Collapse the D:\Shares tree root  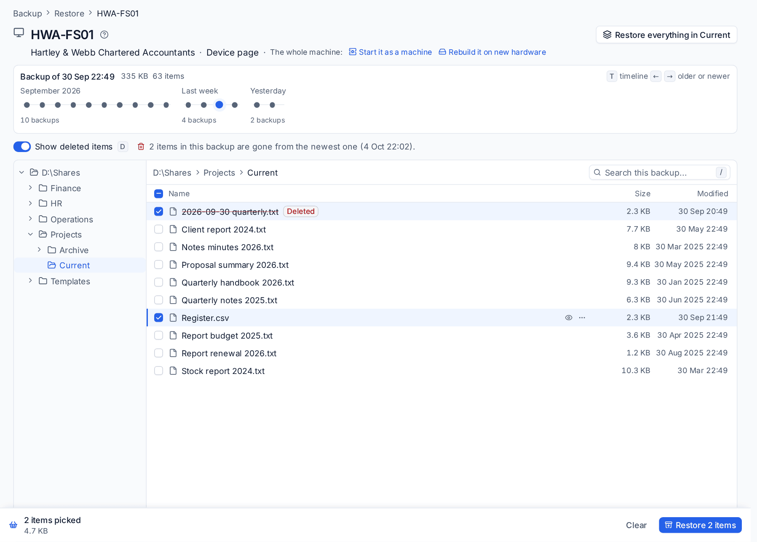coord(21,172)
